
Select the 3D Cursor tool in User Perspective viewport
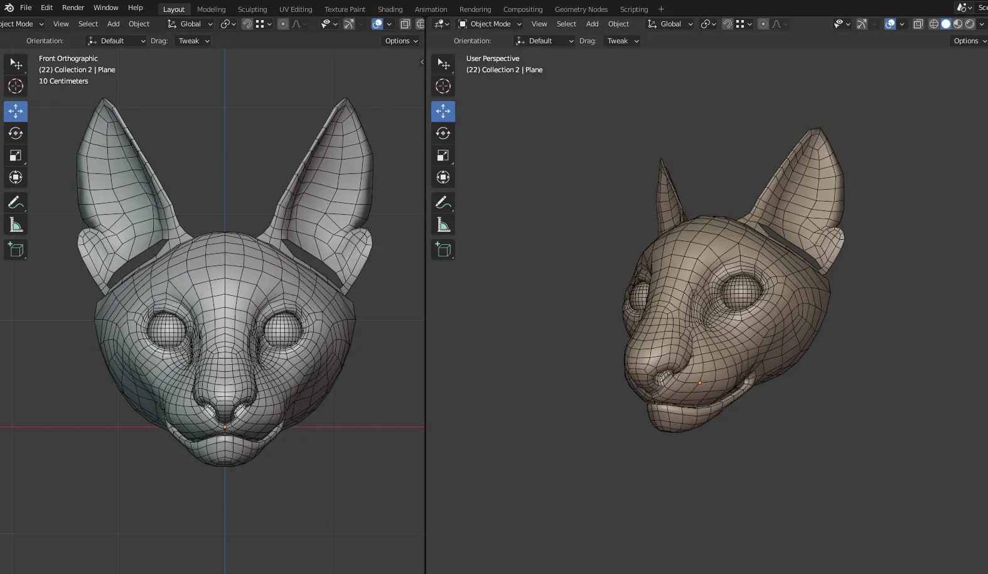click(443, 86)
